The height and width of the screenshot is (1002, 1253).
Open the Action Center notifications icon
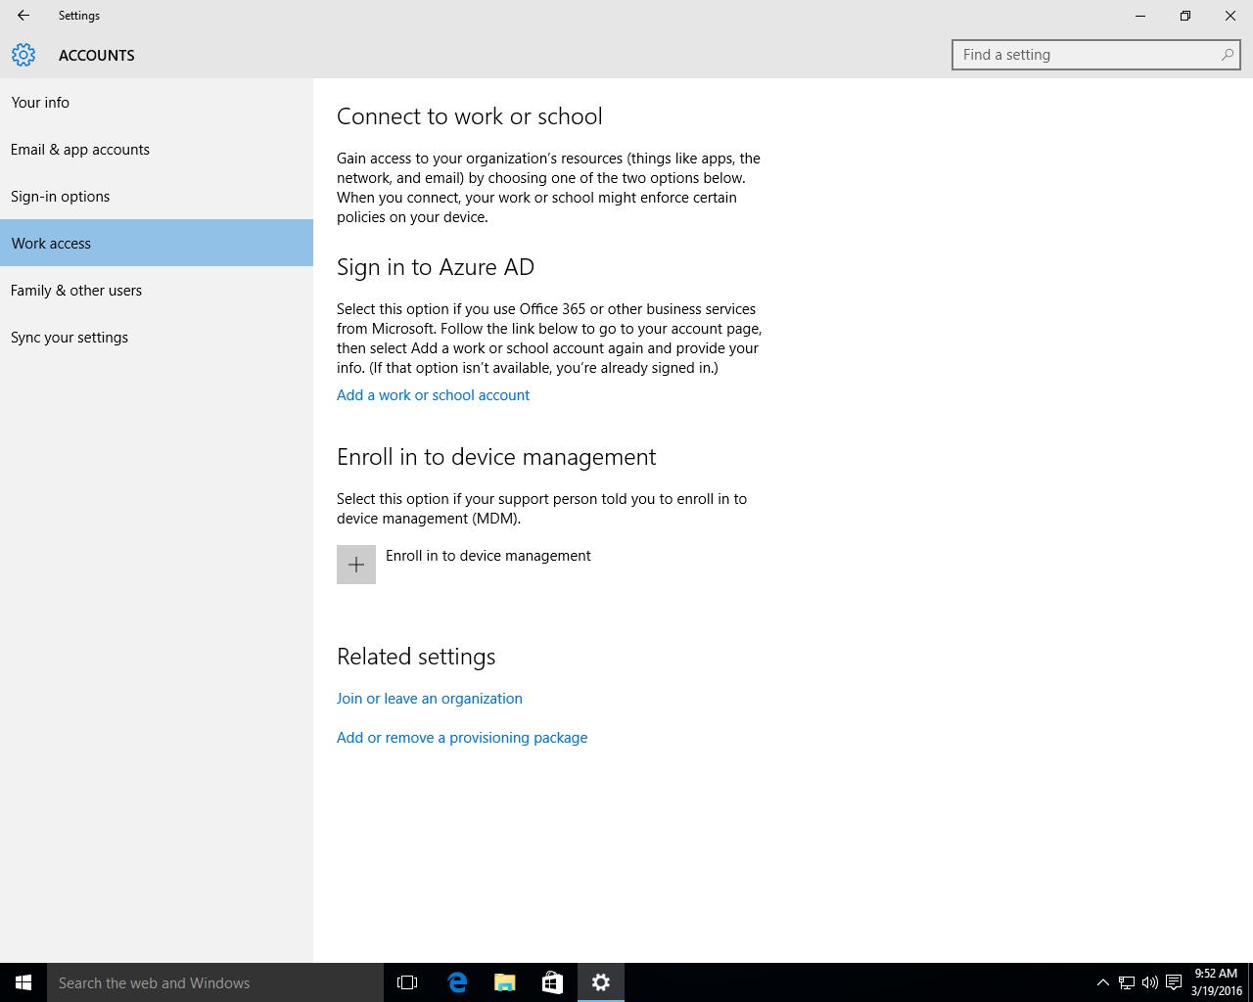(1174, 982)
